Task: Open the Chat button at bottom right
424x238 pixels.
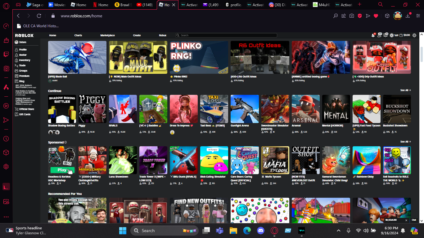Action: [414, 220]
